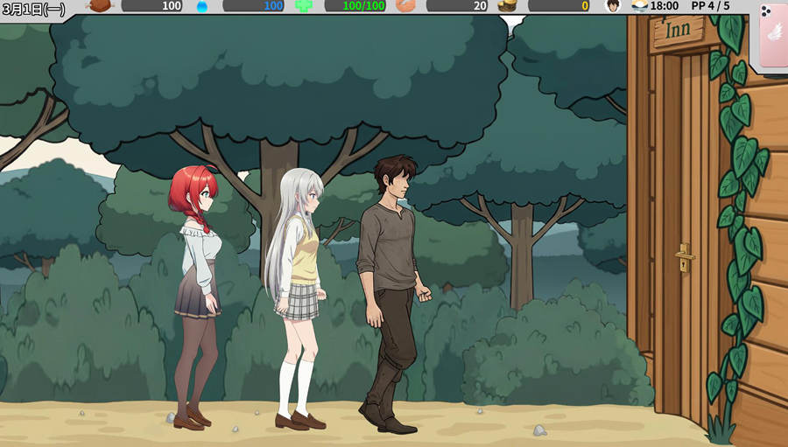Select the brown-haired man character

coord(393,294)
